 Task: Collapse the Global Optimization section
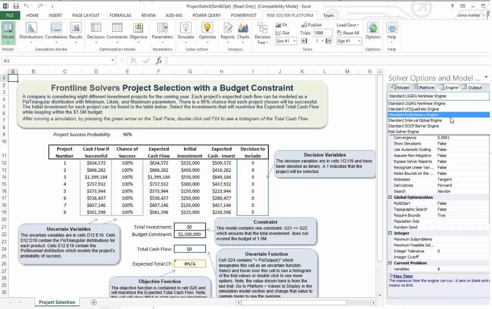point(390,197)
